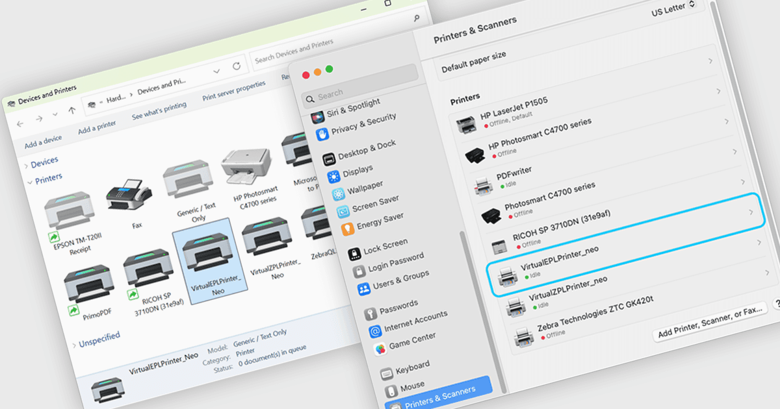Click the Back arrow in Devices and Printers

[20, 123]
